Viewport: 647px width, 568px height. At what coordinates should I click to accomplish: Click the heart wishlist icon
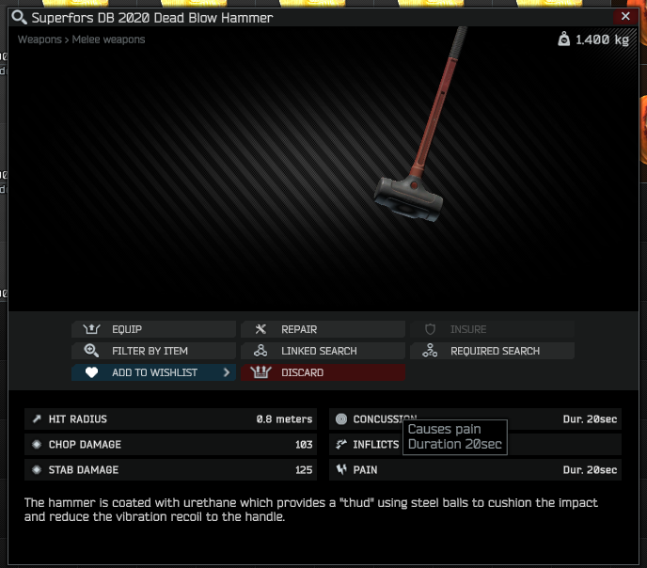91,372
